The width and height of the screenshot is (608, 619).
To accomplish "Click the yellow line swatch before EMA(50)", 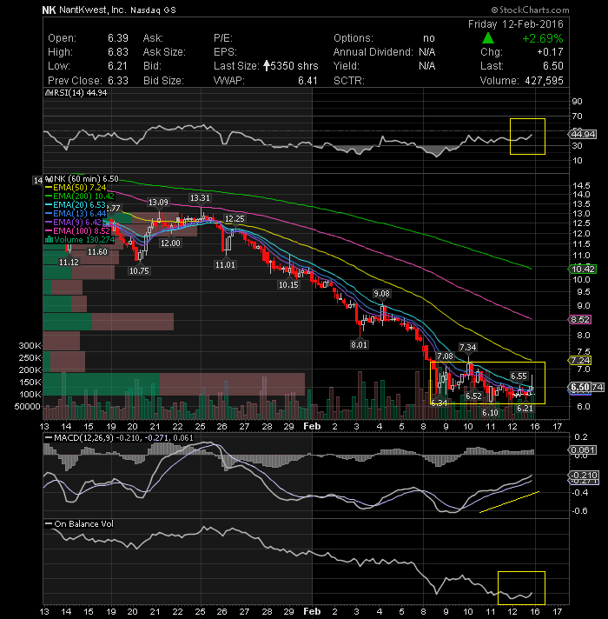I will 49,188.
